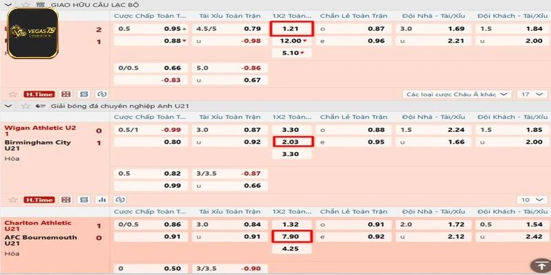This screenshot has width=551, height=275.
Task: Open statistics bar chart icon for Wigan match
Action: [102, 200]
